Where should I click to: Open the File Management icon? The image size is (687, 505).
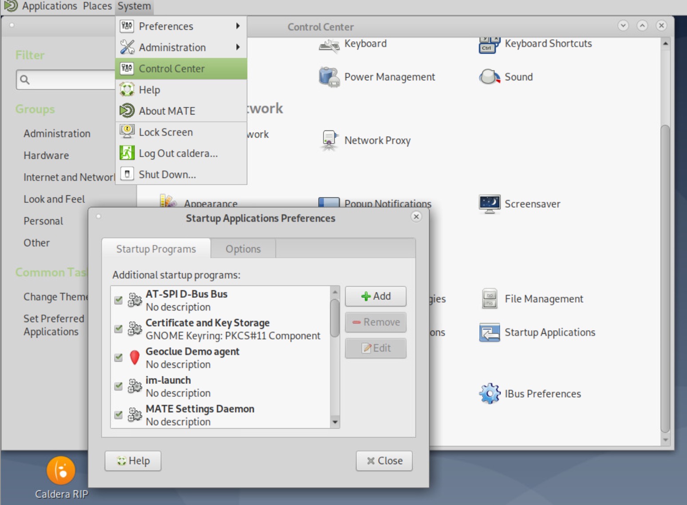[489, 299]
